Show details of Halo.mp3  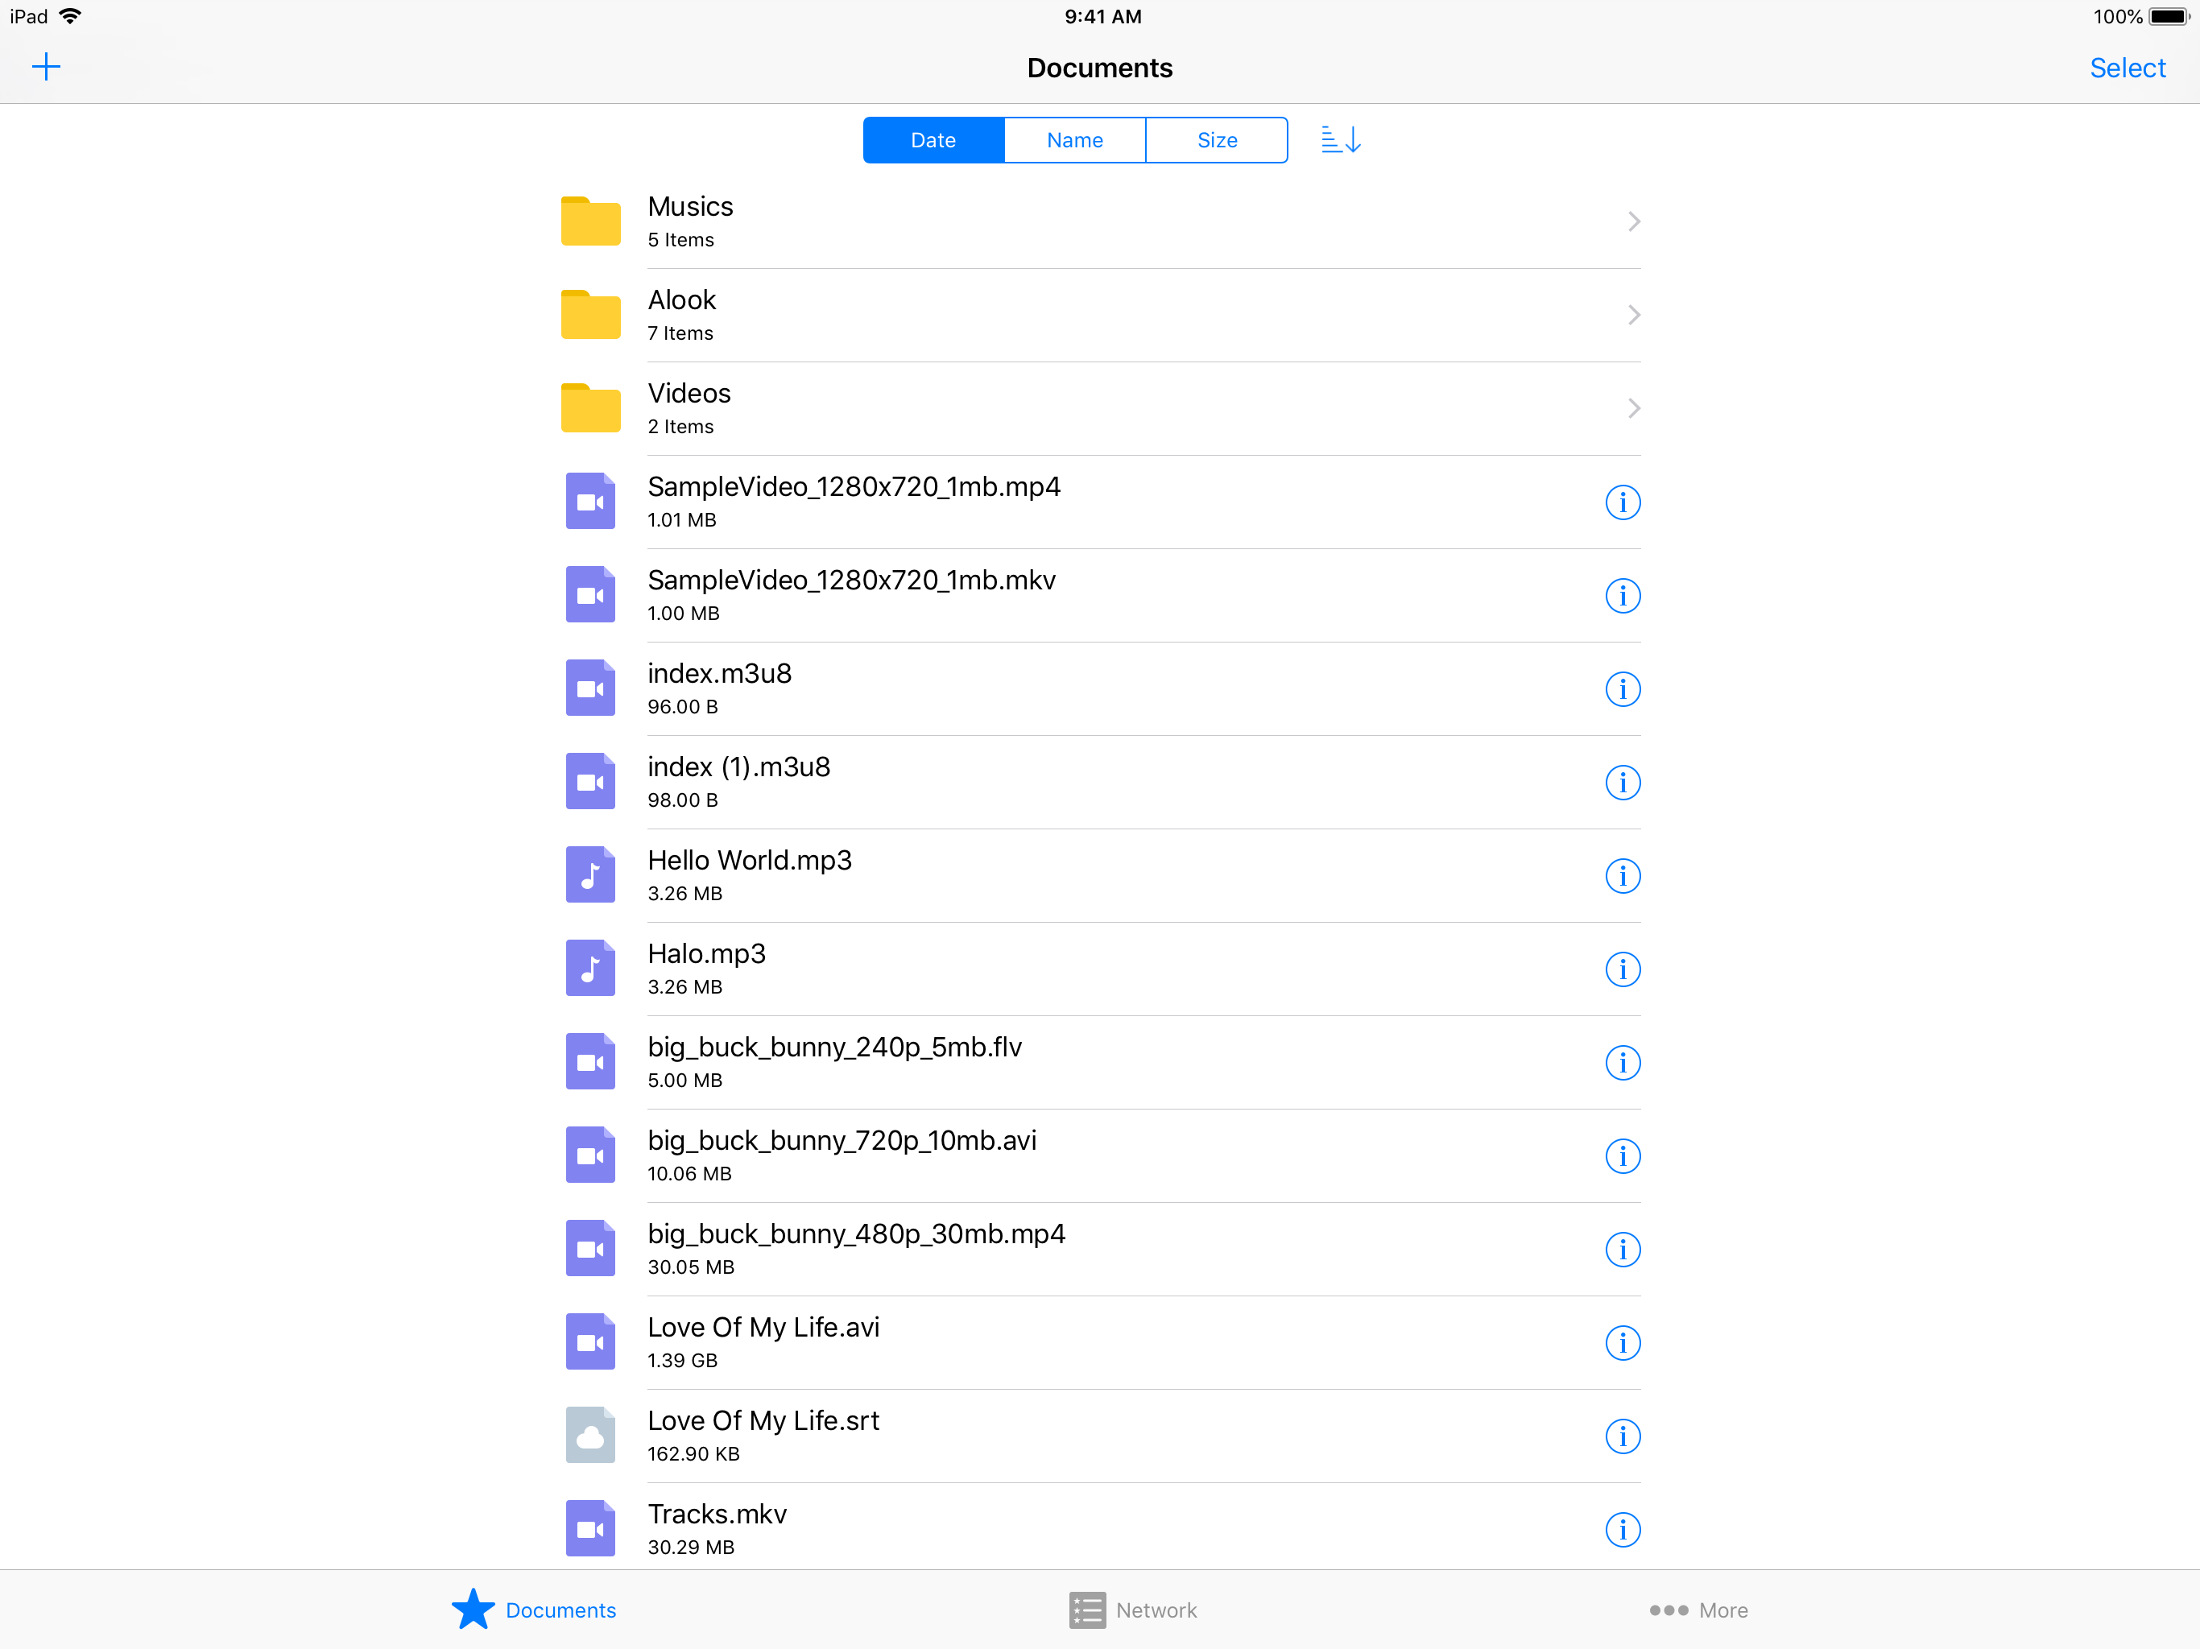pos(1622,969)
